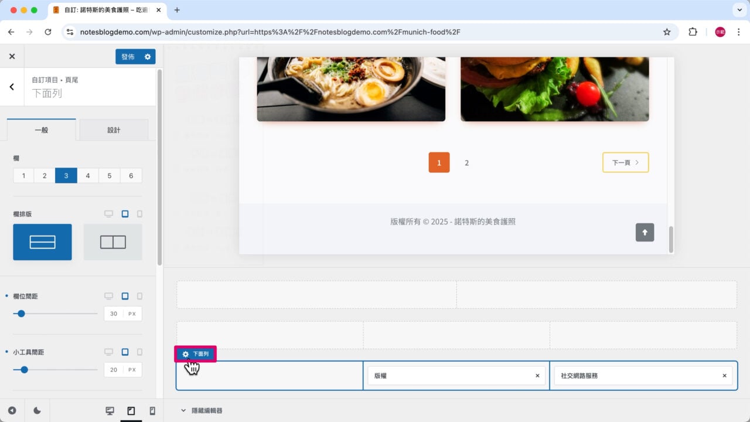Click the scroll-to-top arrow button in the preview
The image size is (750, 422).
(645, 232)
